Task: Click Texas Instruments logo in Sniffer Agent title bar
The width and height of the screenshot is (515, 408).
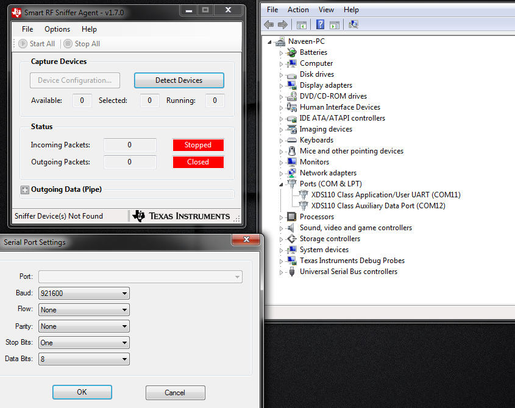Action: 16,13
